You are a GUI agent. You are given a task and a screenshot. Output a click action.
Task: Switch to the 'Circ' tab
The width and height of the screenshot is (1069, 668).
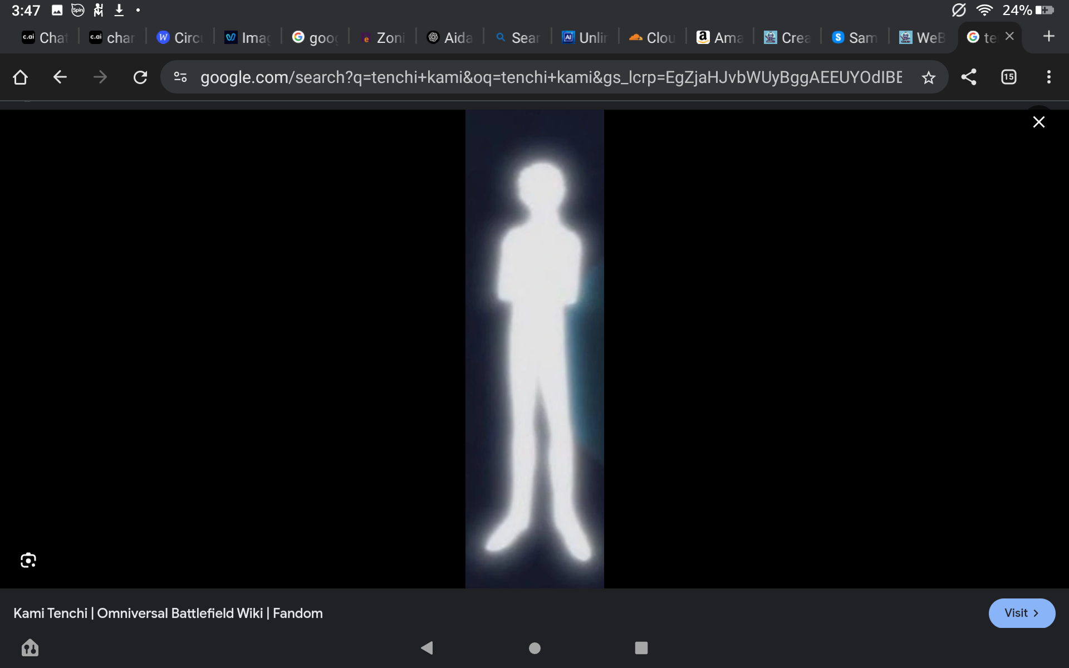click(180, 37)
